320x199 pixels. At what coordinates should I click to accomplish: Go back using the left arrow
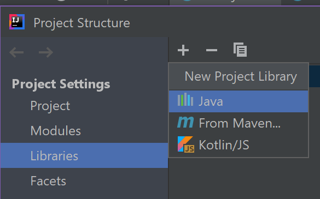click(16, 52)
